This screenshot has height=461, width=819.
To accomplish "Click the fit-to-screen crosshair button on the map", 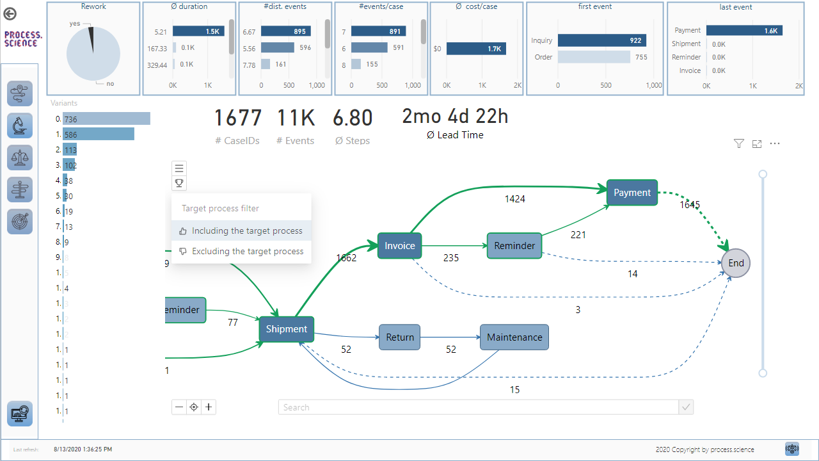I will tap(193, 407).
